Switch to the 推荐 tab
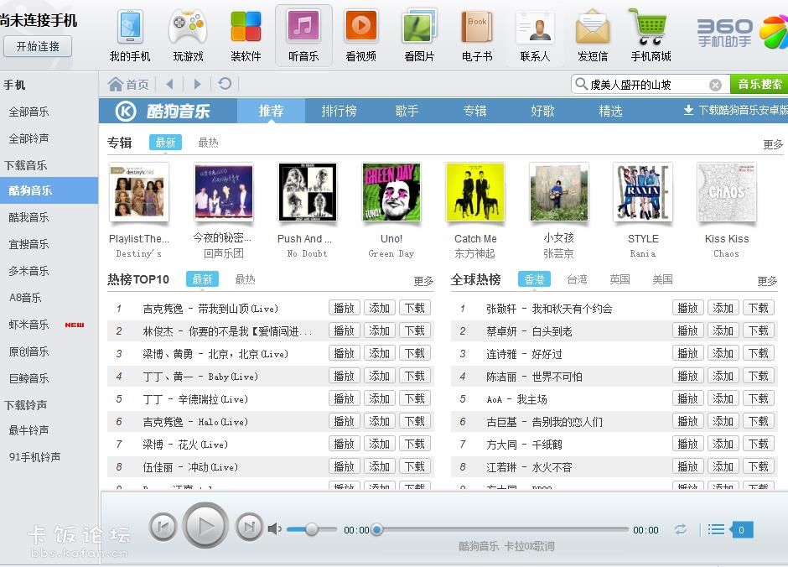This screenshot has width=788, height=567. (271, 111)
